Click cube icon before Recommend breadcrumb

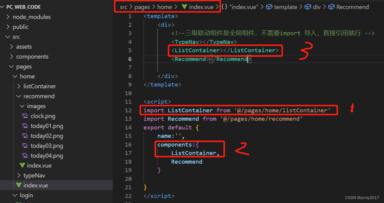tap(331, 7)
